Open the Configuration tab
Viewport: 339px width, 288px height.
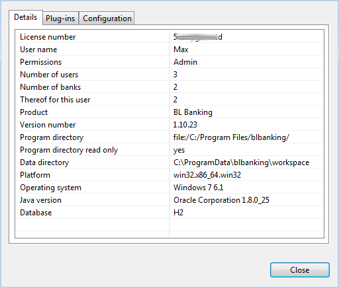click(x=107, y=18)
